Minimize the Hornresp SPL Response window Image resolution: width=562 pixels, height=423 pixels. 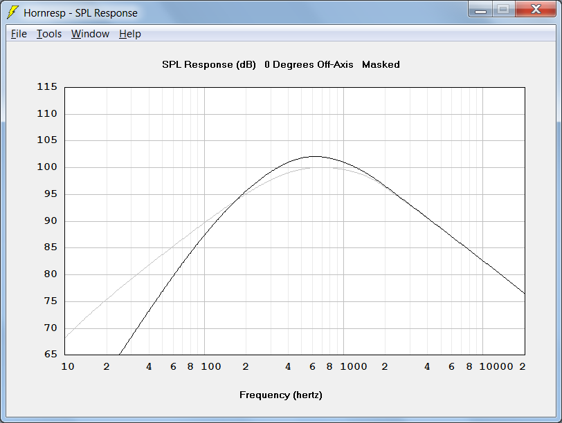(480, 9)
